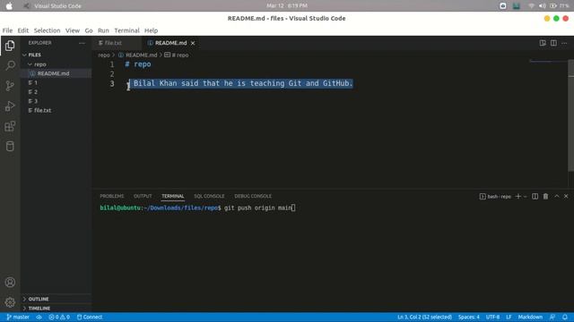
Task: Open the View menu
Action: click(73, 30)
